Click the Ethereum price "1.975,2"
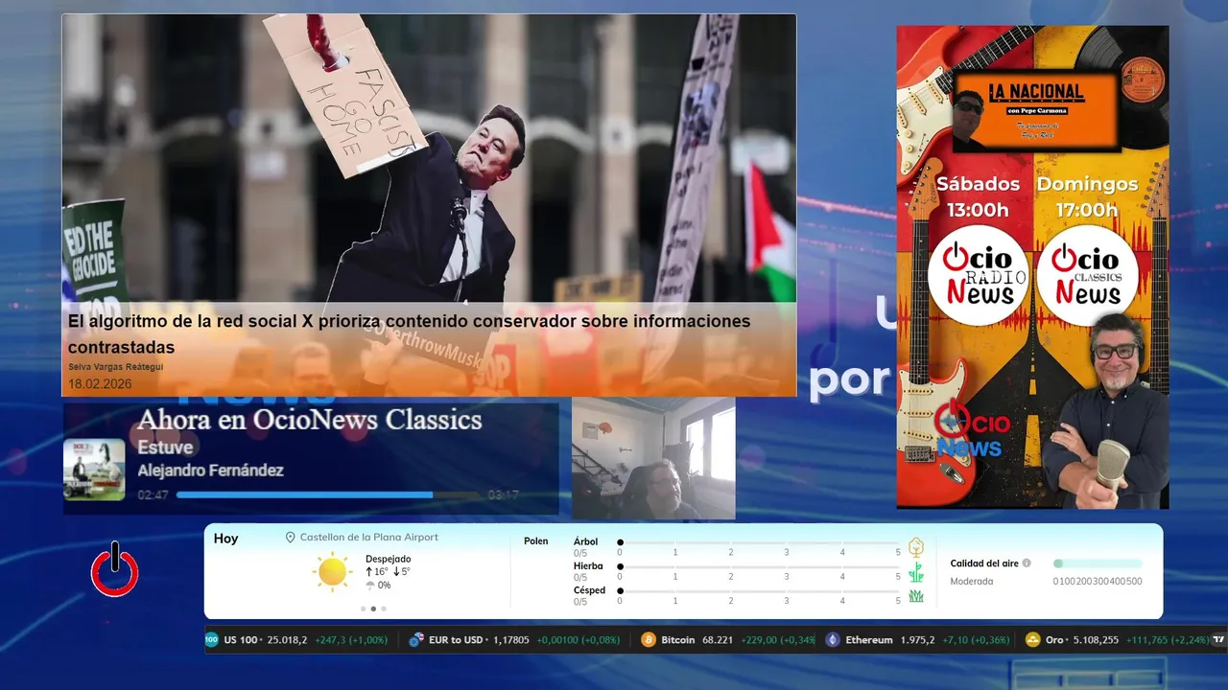The height and width of the screenshot is (690, 1228). tap(917, 640)
